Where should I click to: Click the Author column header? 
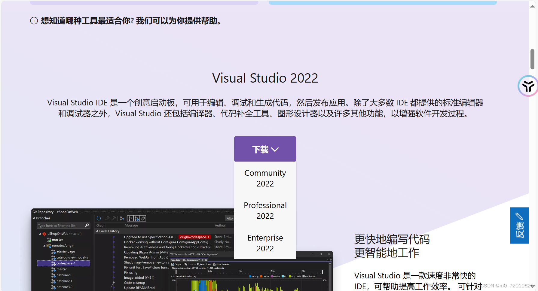(x=220, y=226)
